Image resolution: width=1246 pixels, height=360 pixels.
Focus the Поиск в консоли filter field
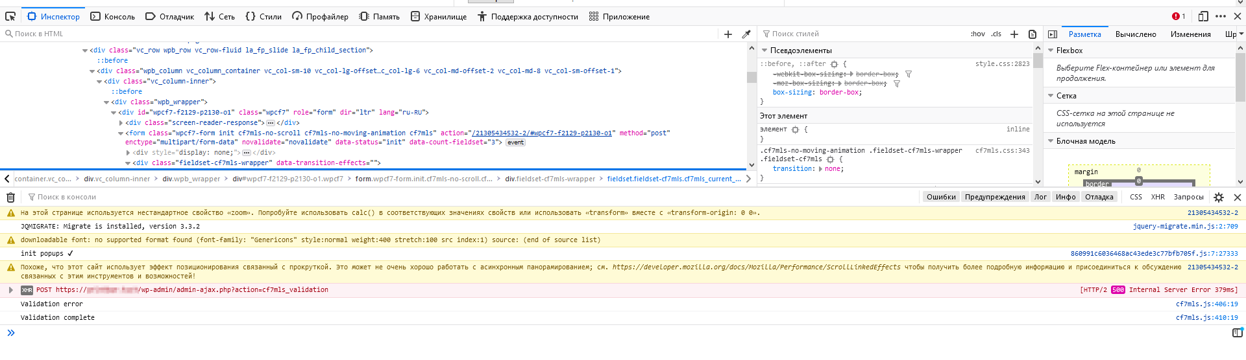[474, 197]
